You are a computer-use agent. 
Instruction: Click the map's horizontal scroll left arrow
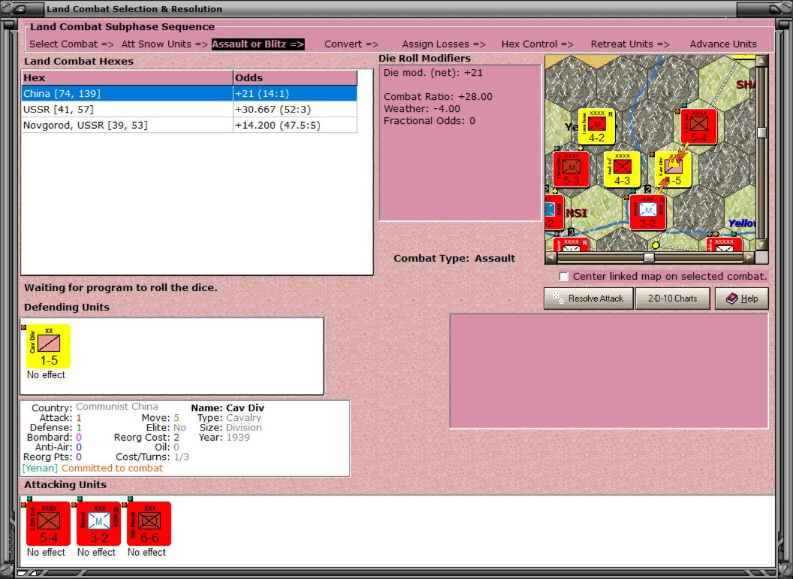(551, 257)
